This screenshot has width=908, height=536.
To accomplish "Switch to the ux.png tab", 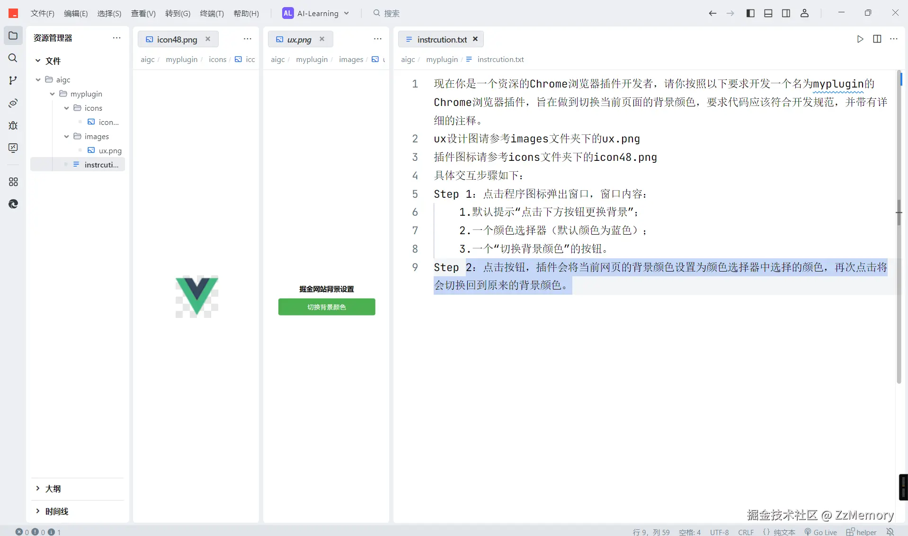I will point(299,39).
